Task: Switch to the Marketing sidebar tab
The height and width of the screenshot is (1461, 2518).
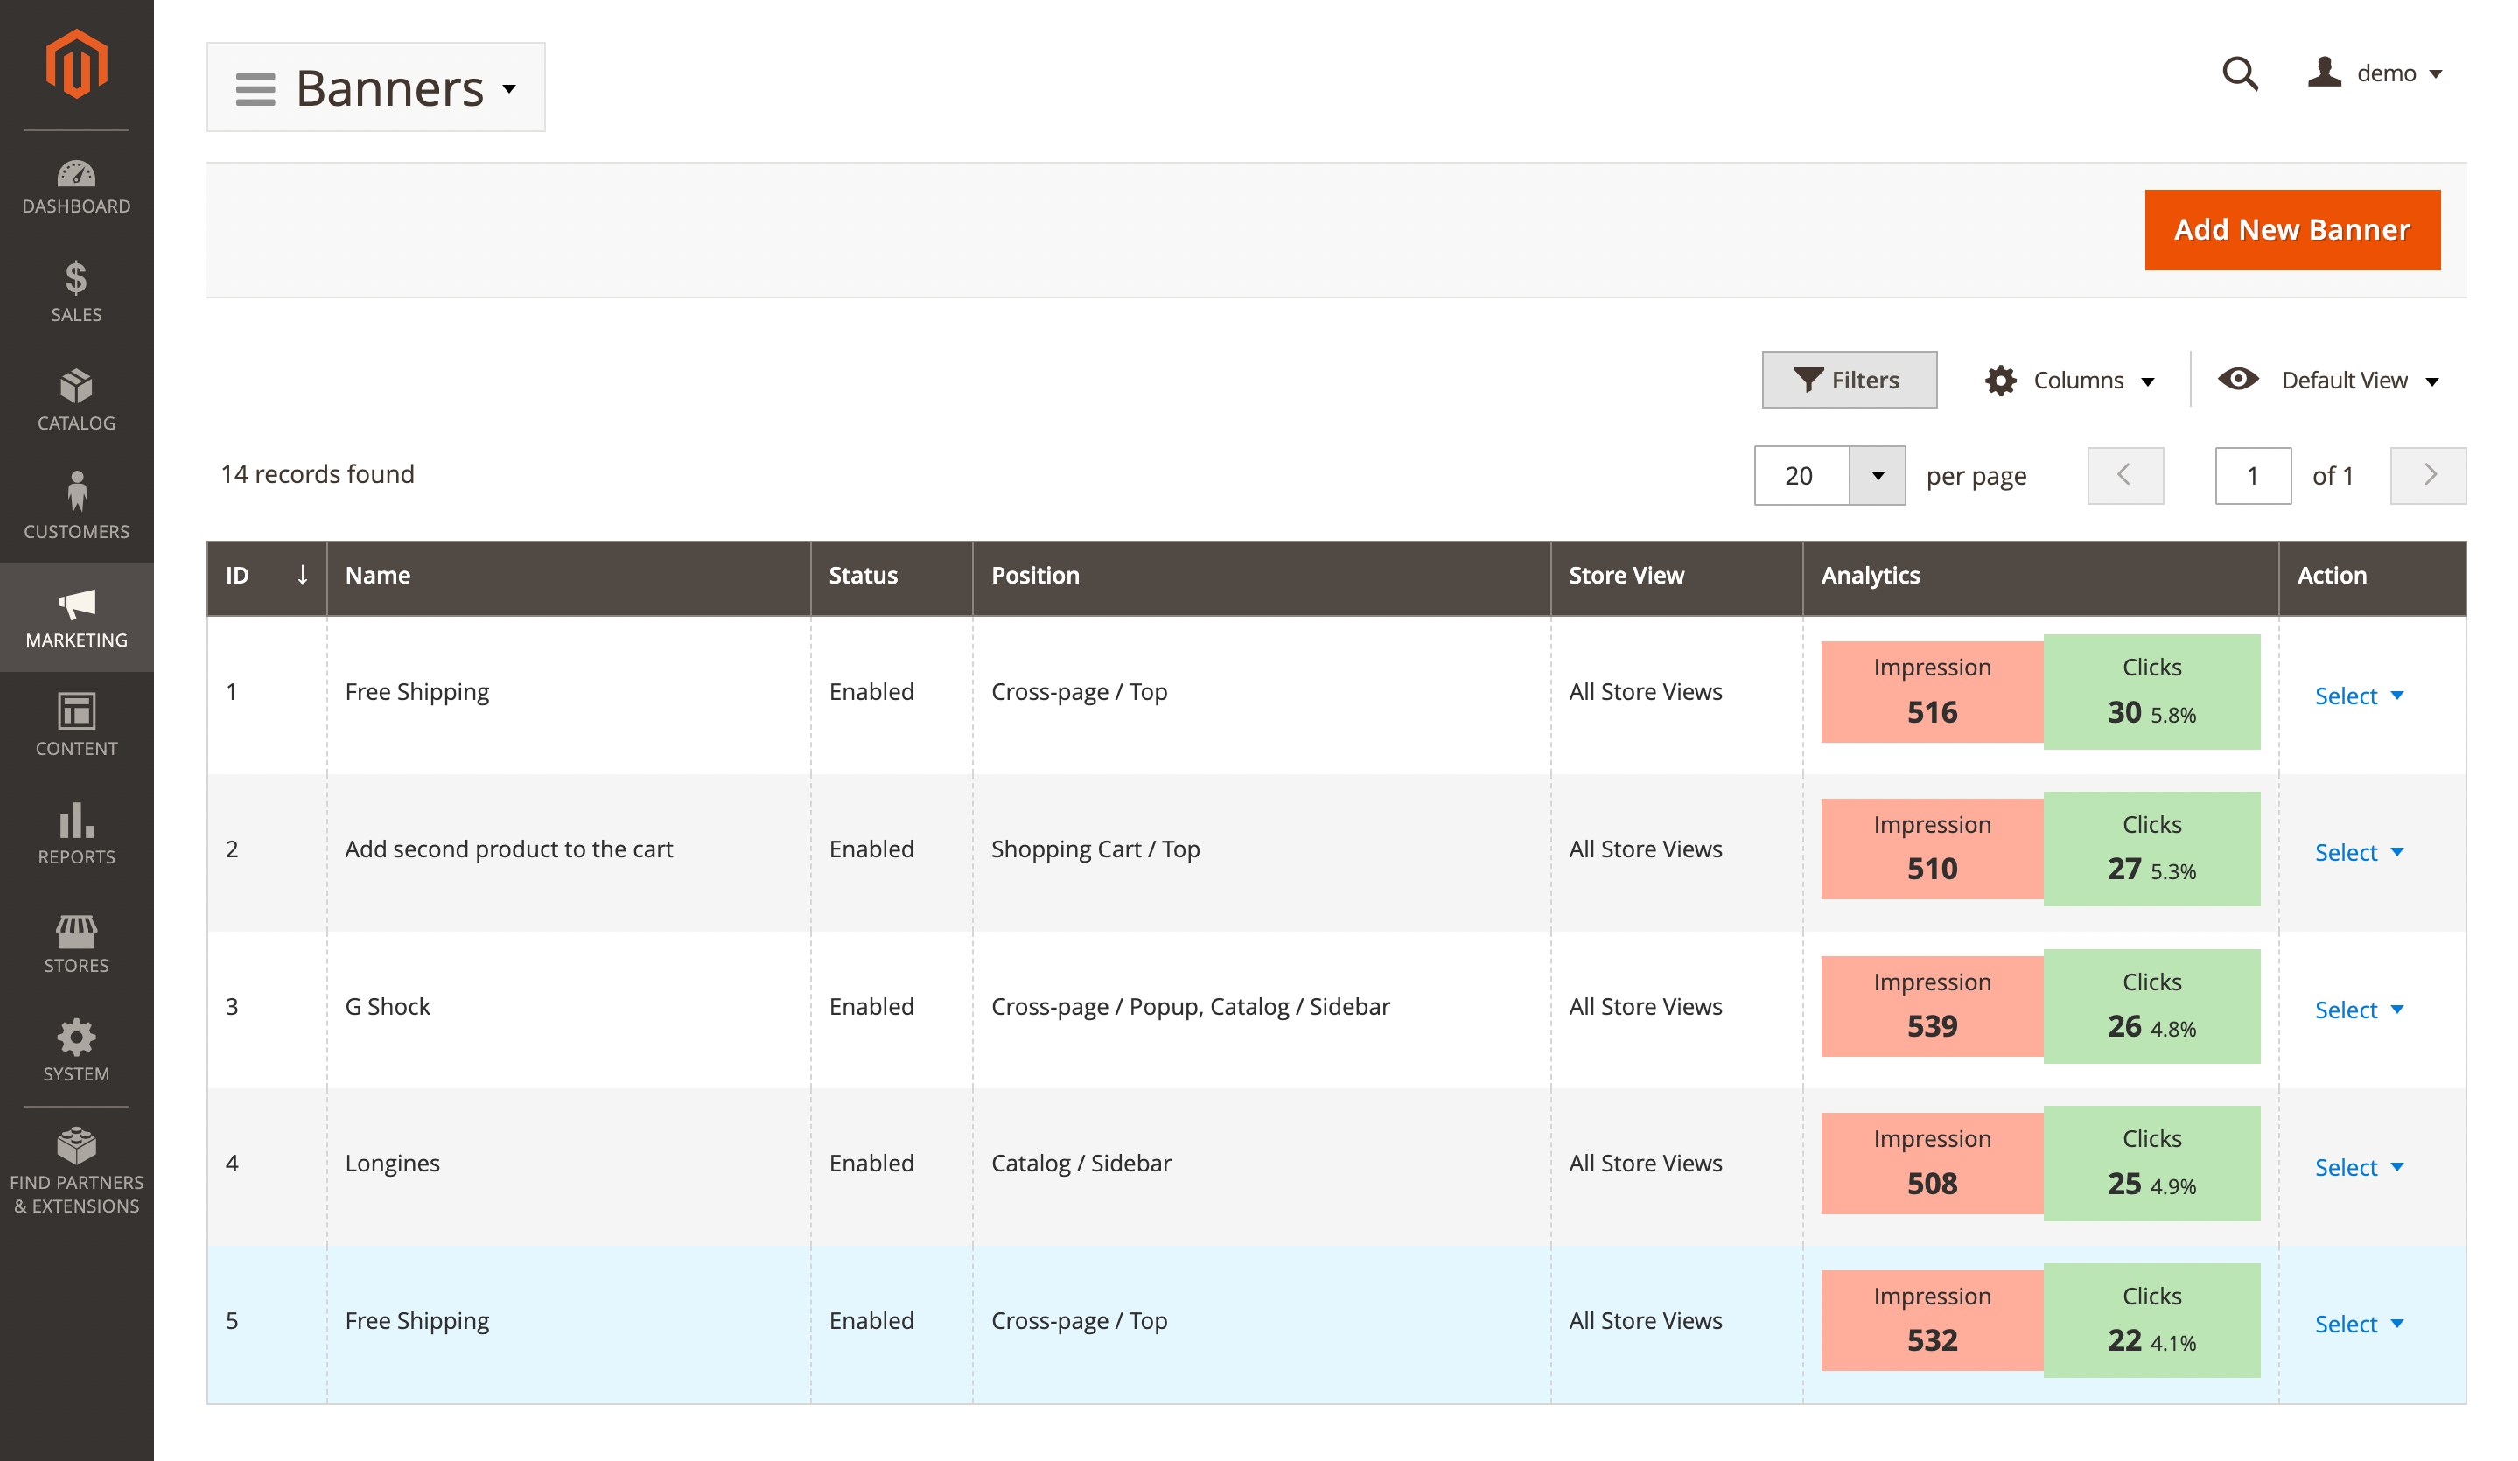Action: pyautogui.click(x=76, y=618)
